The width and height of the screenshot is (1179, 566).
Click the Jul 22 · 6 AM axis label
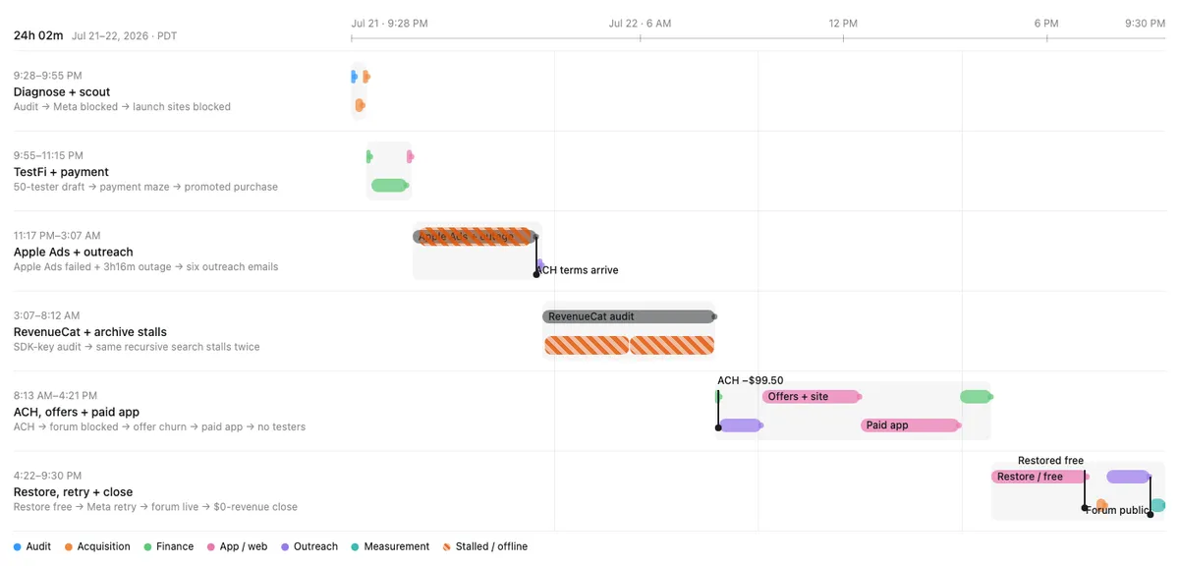640,23
